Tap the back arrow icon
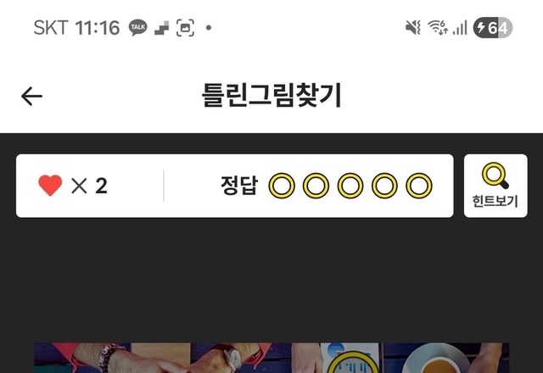 pos(31,96)
